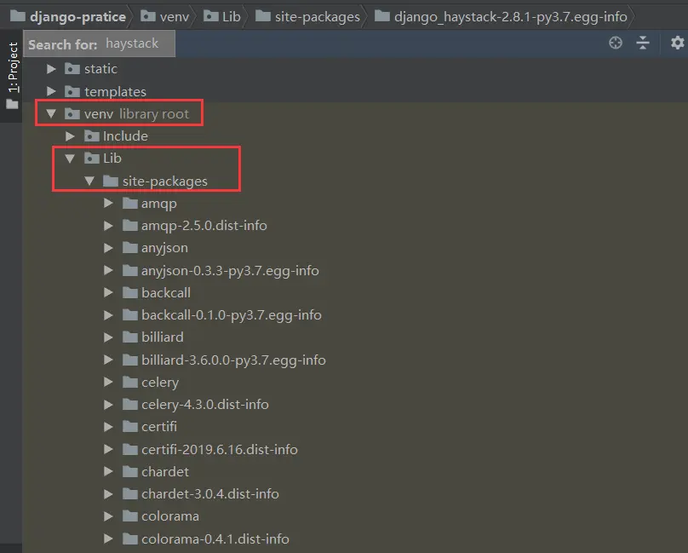Screen dimensions: 688x553
Task: Collapse the Lib folder arrow
Action: point(70,158)
